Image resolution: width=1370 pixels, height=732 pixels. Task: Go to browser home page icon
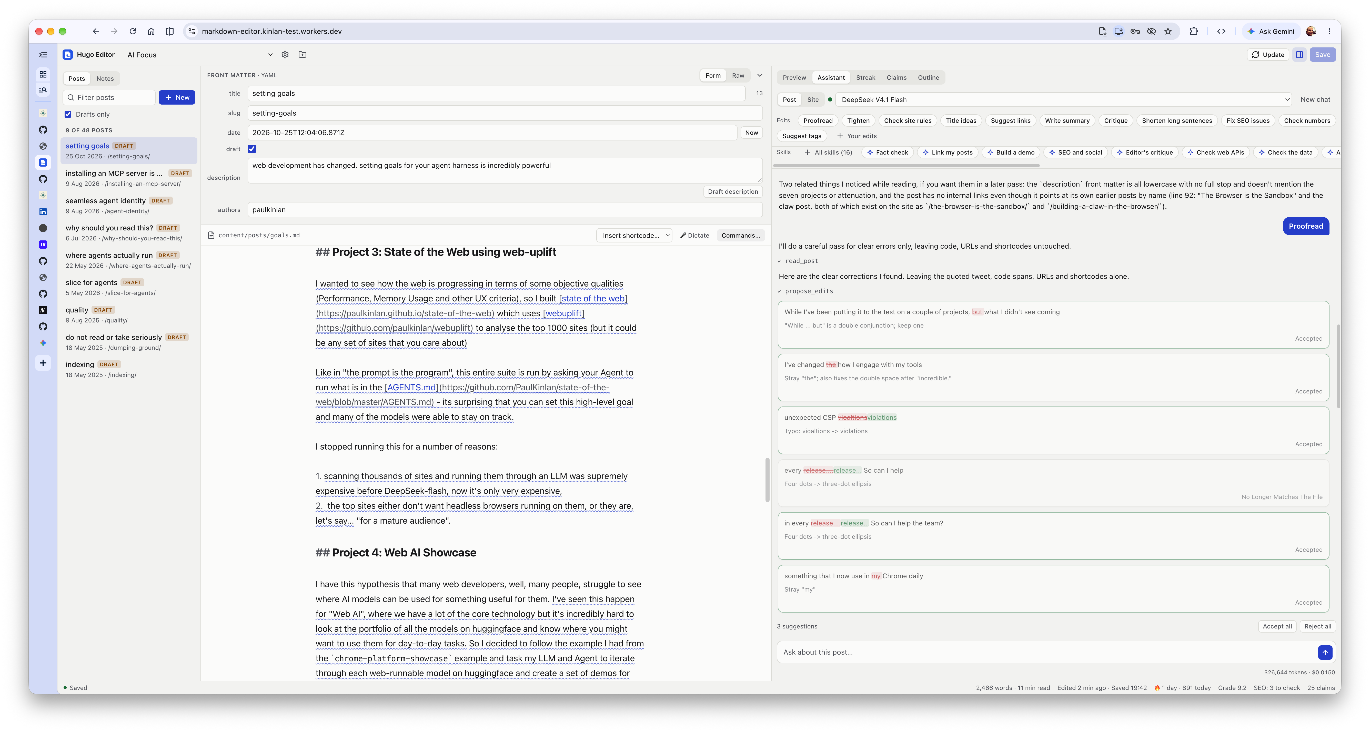pos(151,31)
